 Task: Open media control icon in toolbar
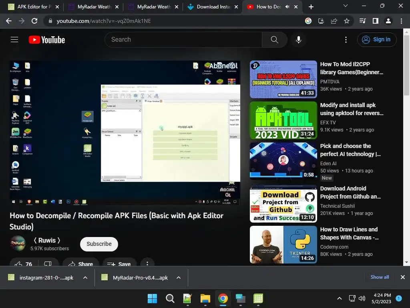[363, 21]
